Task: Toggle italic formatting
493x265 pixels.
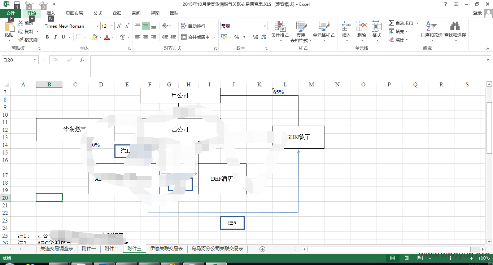Action: 55,37
